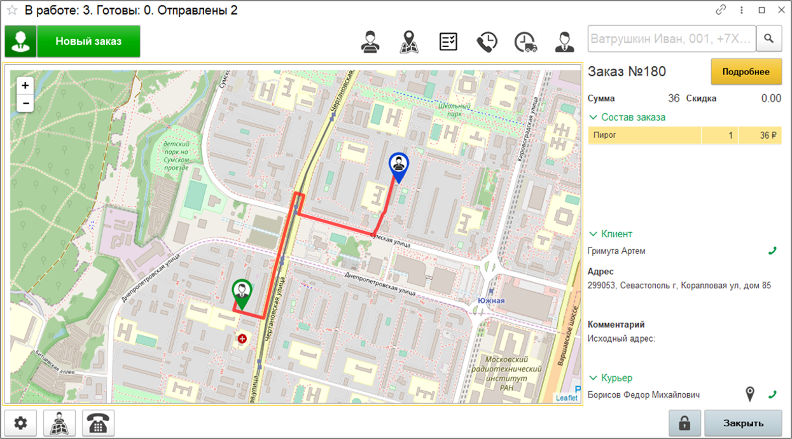Screen dimensions: 792x439
Task: Click the telephone icon at bottom left
Action: 99,423
